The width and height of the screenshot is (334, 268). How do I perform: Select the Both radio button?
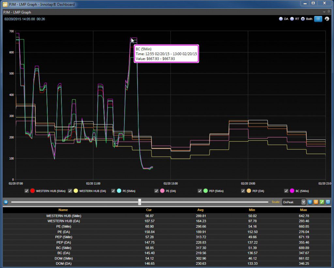coord(303,19)
